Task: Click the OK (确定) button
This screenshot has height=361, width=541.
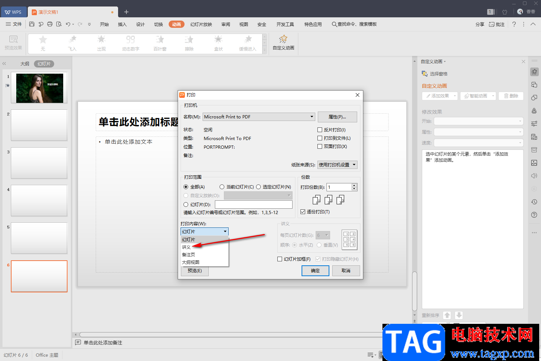Action: point(315,270)
